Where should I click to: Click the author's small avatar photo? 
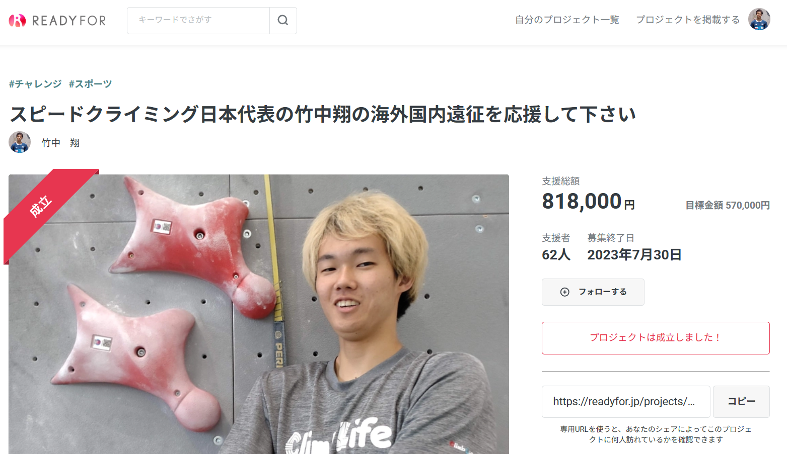20,142
